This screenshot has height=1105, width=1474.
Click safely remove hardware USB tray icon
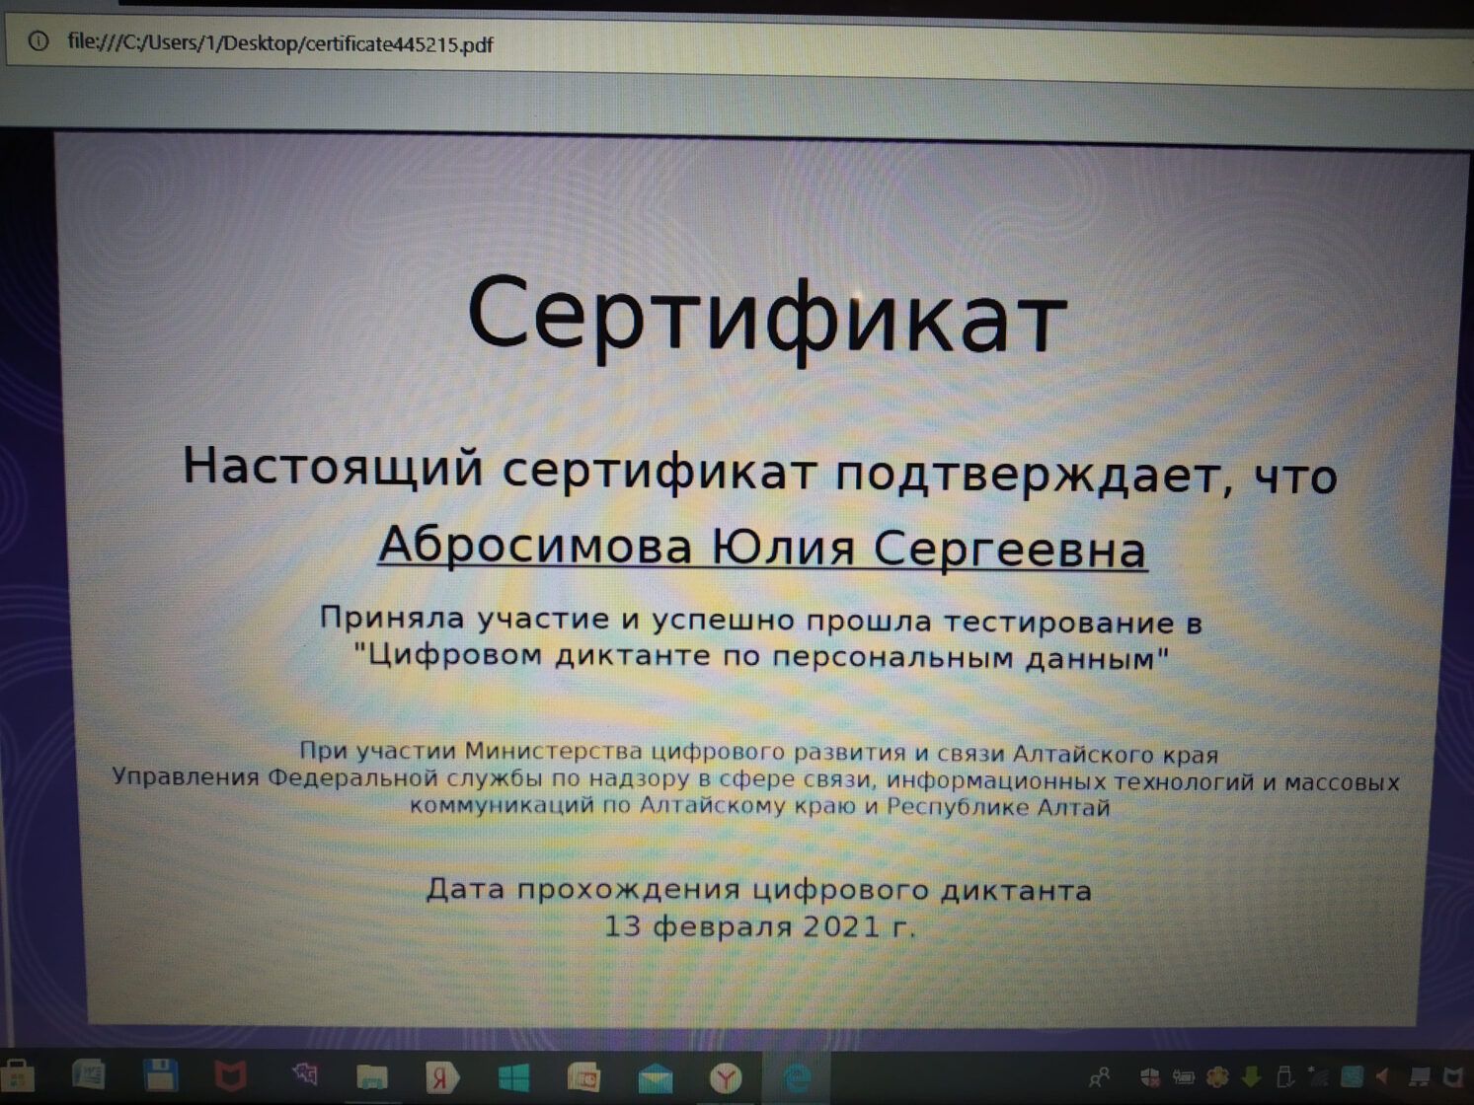(1284, 1076)
